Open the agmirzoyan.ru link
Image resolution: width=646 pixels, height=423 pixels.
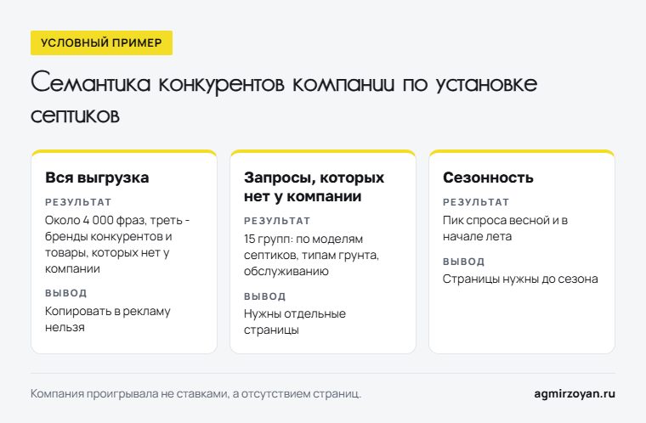click(x=575, y=394)
